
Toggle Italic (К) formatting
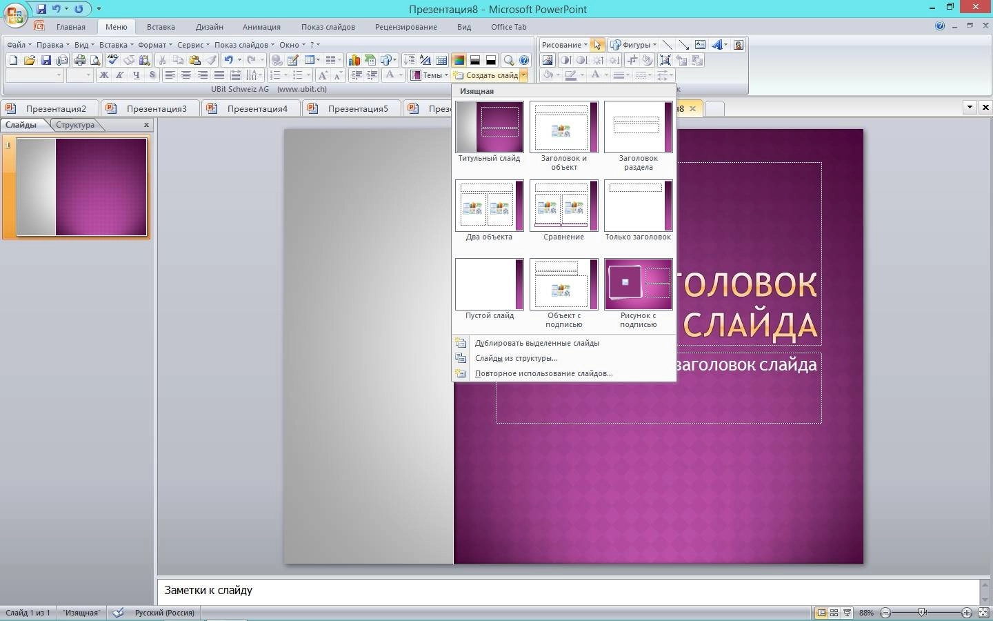[x=119, y=75]
